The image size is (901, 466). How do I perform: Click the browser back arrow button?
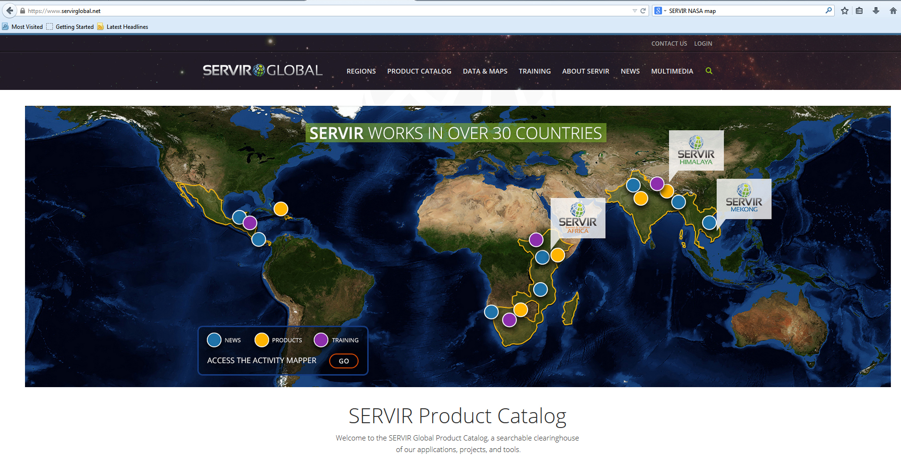click(10, 11)
